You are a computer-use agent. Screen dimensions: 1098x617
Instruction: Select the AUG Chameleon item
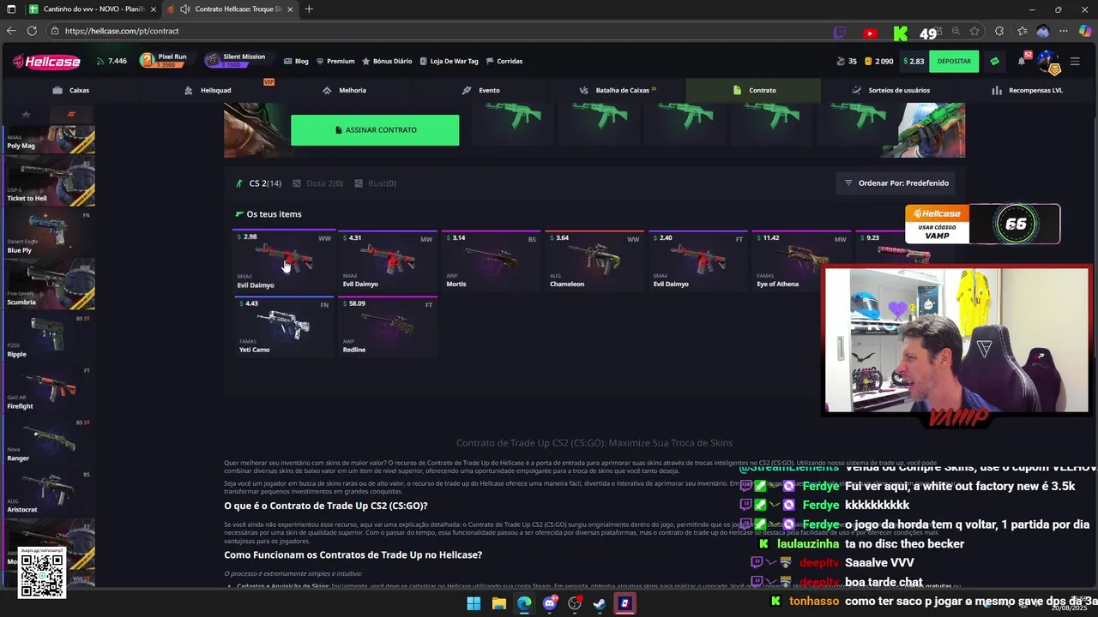(x=594, y=261)
